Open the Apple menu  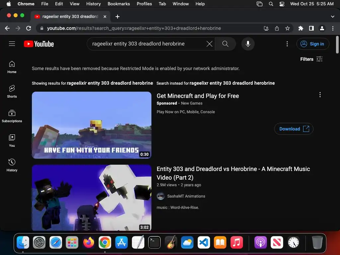[9, 4]
